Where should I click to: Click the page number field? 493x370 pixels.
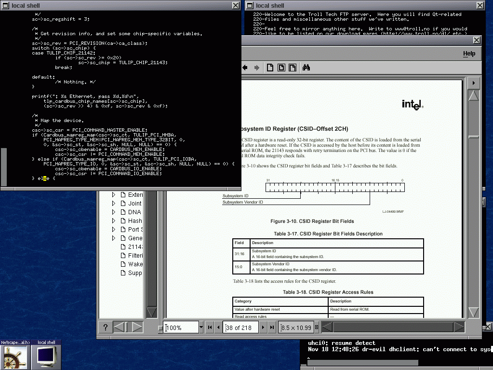[241, 328]
